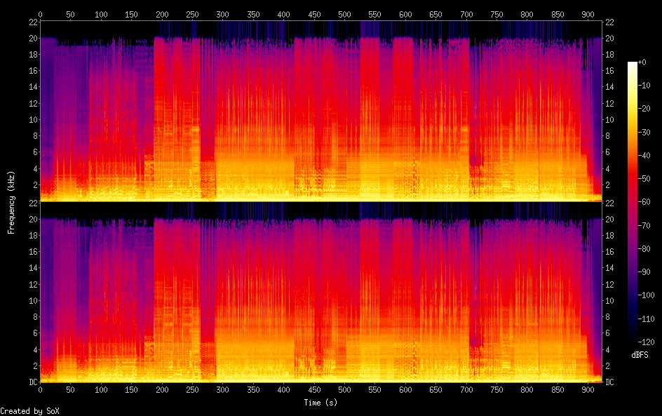Click the 0 tick on the bottom time axis

41,389
